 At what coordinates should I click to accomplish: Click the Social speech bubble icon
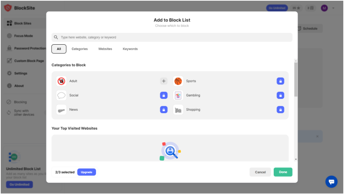61,95
